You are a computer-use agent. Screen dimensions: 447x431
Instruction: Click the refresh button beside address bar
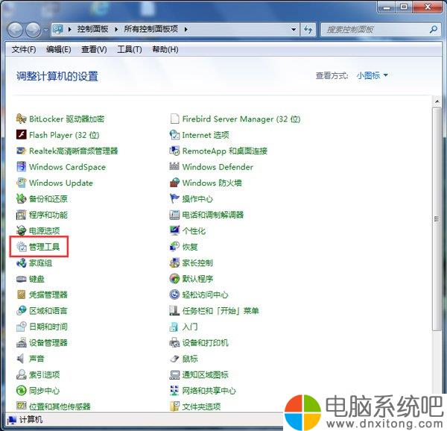pos(308,29)
